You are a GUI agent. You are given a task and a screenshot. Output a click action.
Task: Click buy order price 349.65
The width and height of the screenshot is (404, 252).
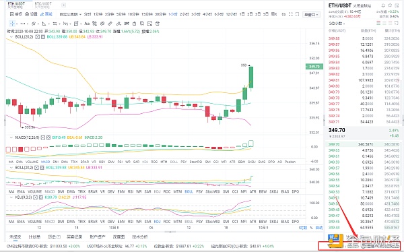pyautogui.click(x=334, y=150)
